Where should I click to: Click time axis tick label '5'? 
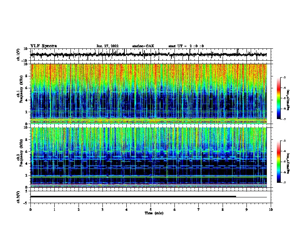(x=151, y=210)
